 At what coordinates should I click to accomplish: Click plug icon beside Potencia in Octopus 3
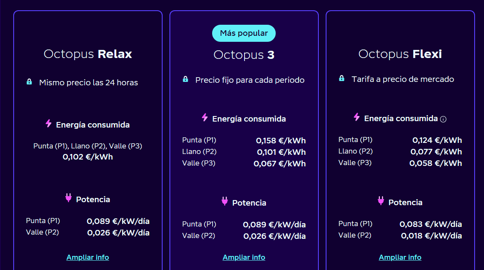point(225,201)
